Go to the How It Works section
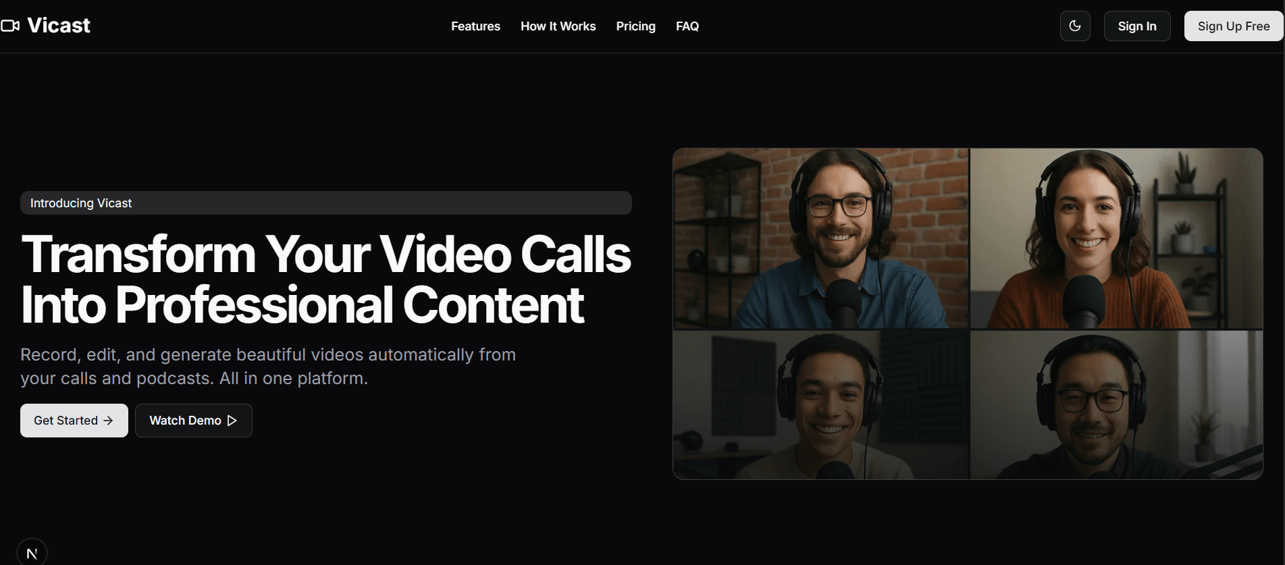Screen dimensions: 1285x565 tap(558, 26)
